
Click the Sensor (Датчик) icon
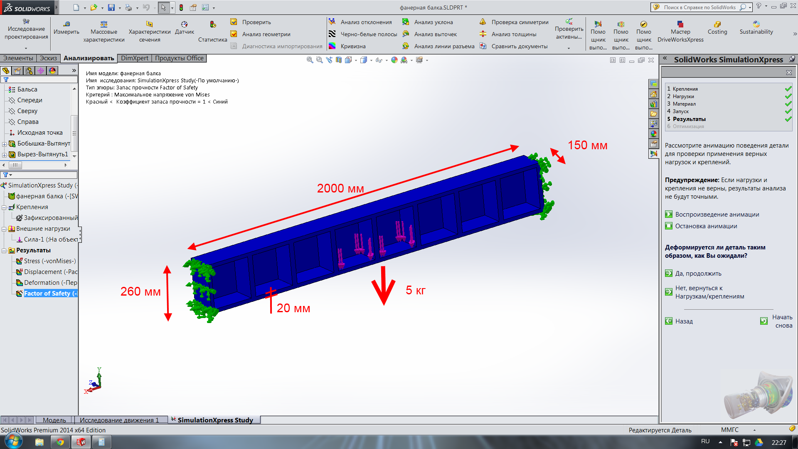(x=184, y=24)
